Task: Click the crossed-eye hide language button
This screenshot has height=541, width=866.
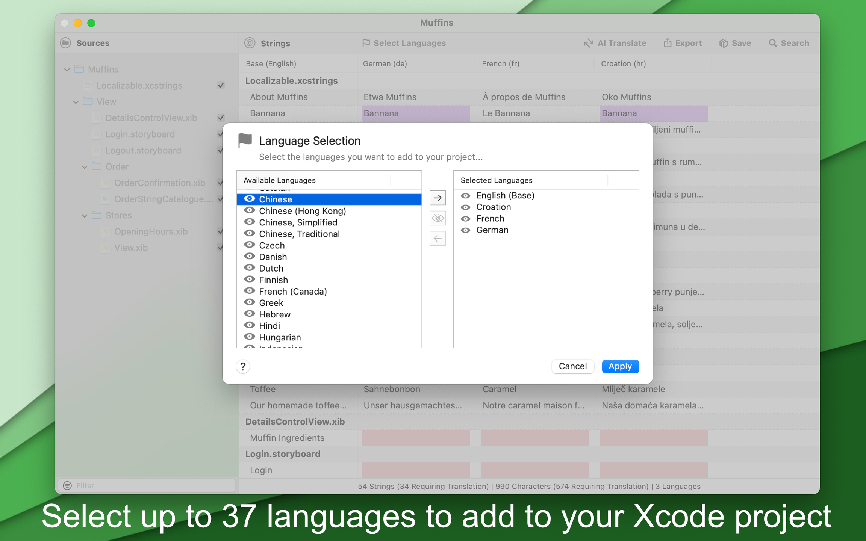Action: tap(438, 218)
